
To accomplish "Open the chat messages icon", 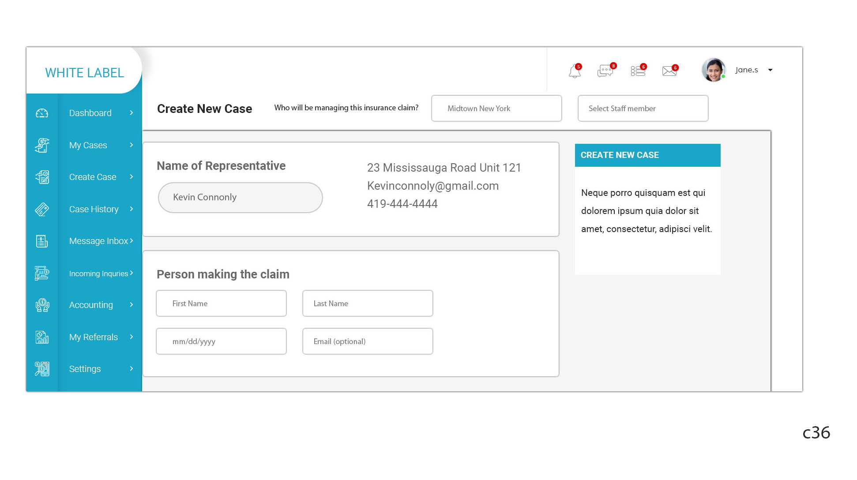I will (x=605, y=71).
